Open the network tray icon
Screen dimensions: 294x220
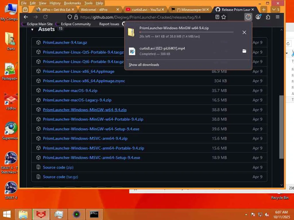pyautogui.click(x=260, y=214)
